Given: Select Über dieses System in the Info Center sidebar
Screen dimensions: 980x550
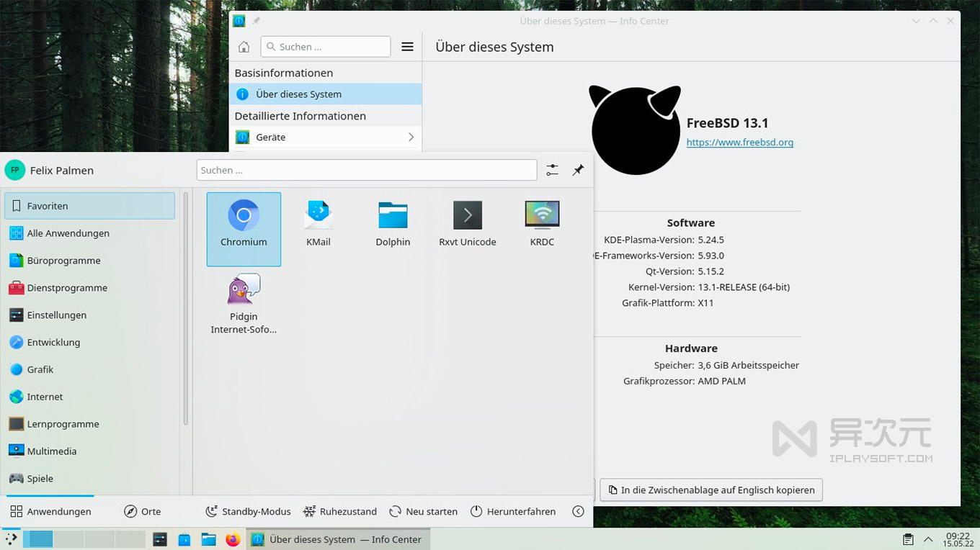Looking at the screenshot, I should tap(326, 94).
